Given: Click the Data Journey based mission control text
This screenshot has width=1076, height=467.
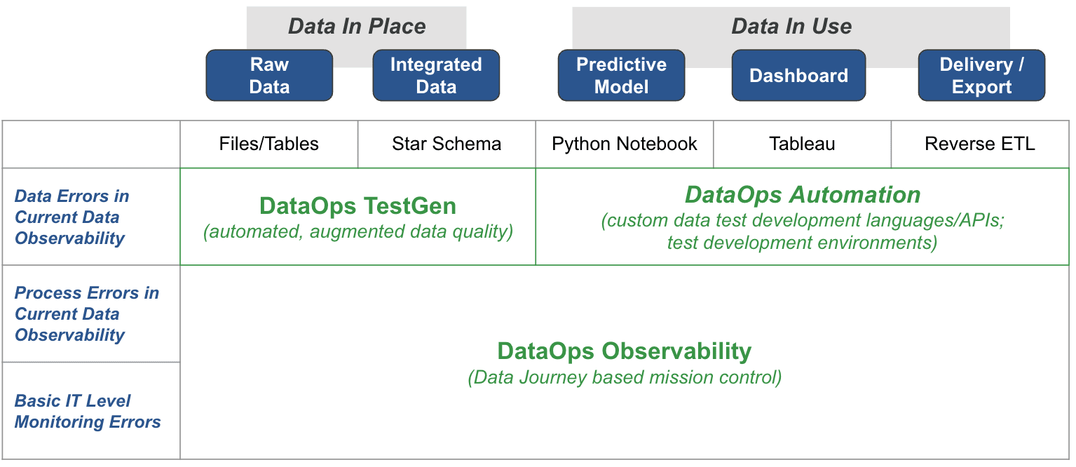Looking at the screenshot, I should click(624, 378).
